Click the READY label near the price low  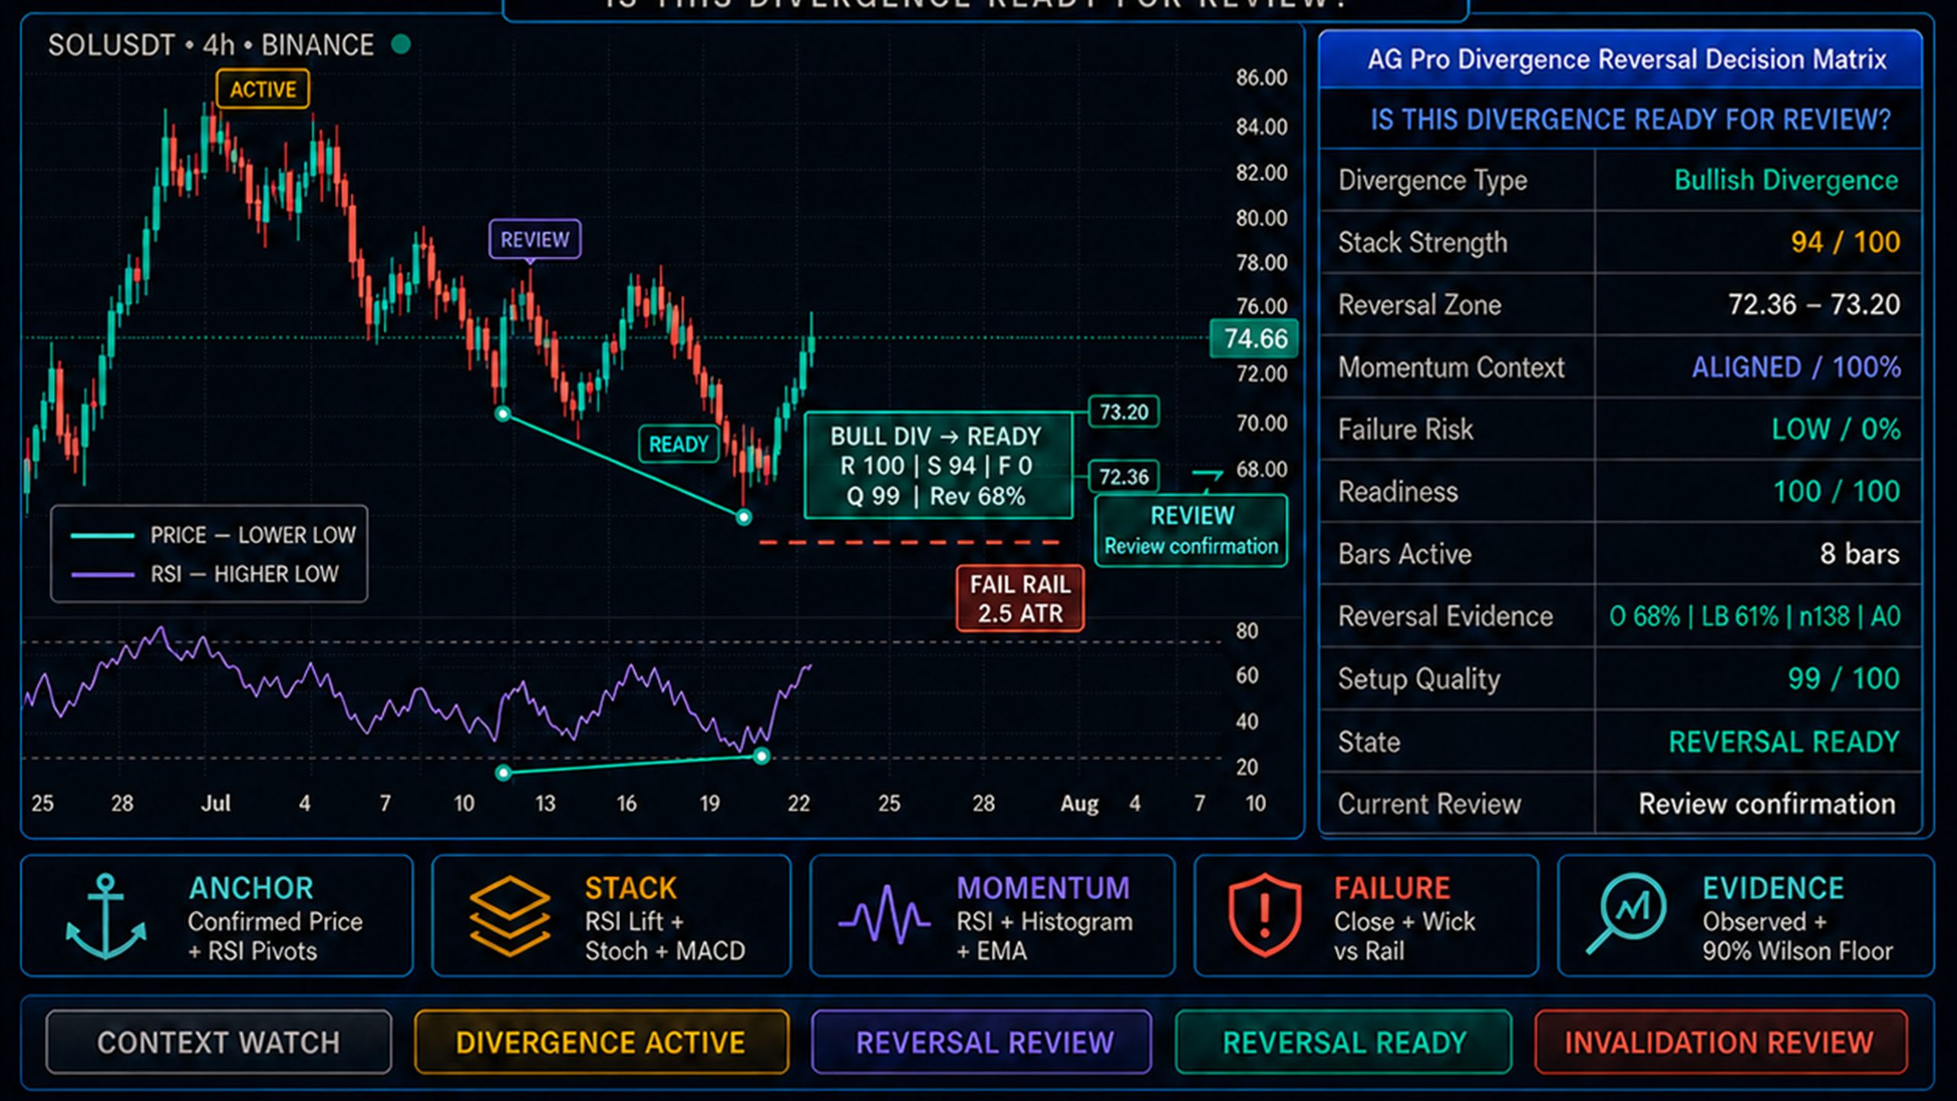click(x=679, y=444)
